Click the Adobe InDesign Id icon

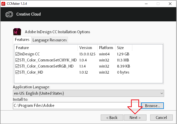coord(17,32)
